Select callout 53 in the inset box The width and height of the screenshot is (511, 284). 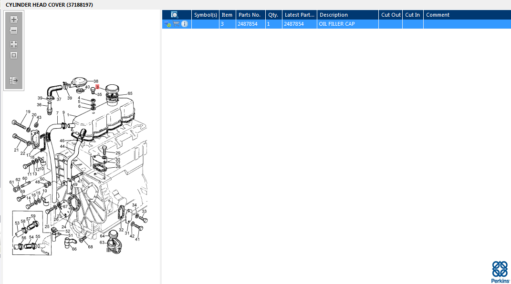[17, 223]
